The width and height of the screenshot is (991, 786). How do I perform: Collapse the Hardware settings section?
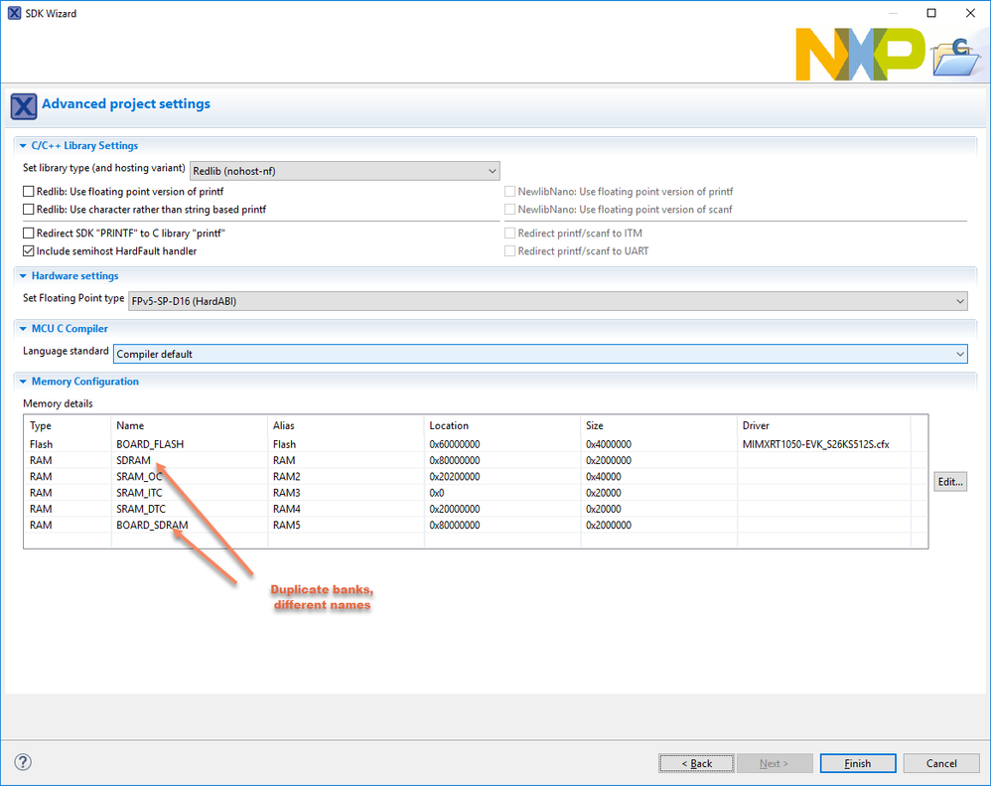[23, 275]
